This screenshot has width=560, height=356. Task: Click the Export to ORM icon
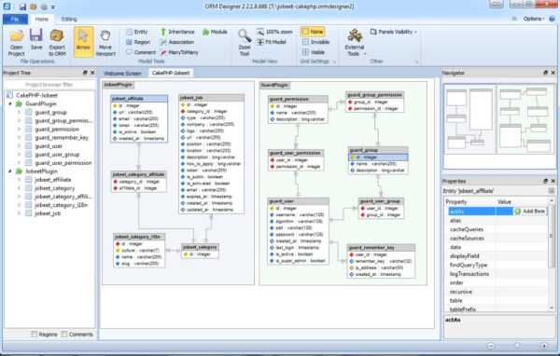57,35
